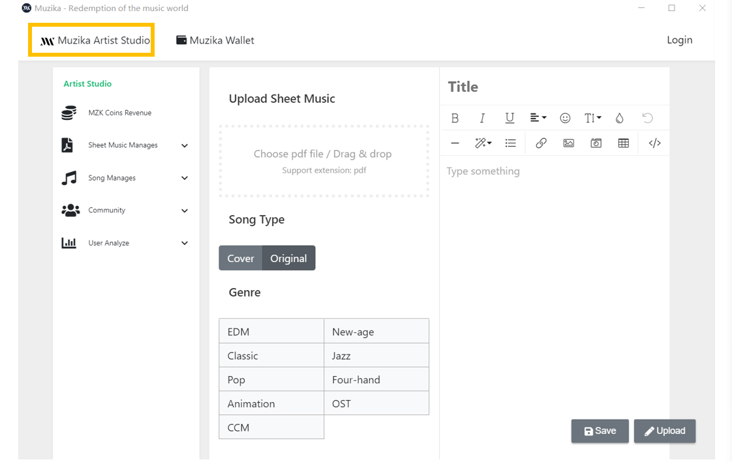Click the Underline formatting icon
The width and height of the screenshot is (732, 462).
(x=510, y=118)
